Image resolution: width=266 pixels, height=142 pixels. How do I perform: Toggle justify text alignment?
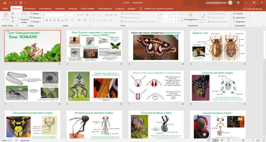(105, 20)
